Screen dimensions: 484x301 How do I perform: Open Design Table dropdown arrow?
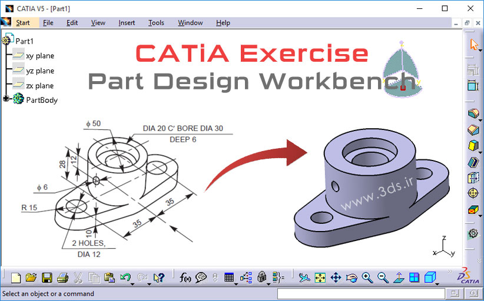coord(236,284)
